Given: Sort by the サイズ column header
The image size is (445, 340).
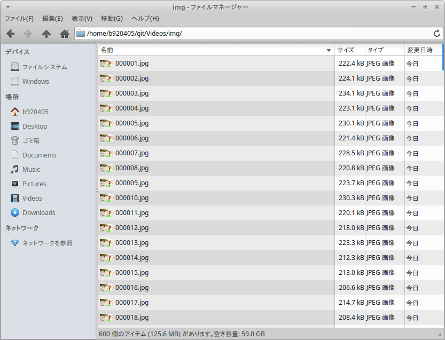Looking at the screenshot, I should click(x=350, y=50).
